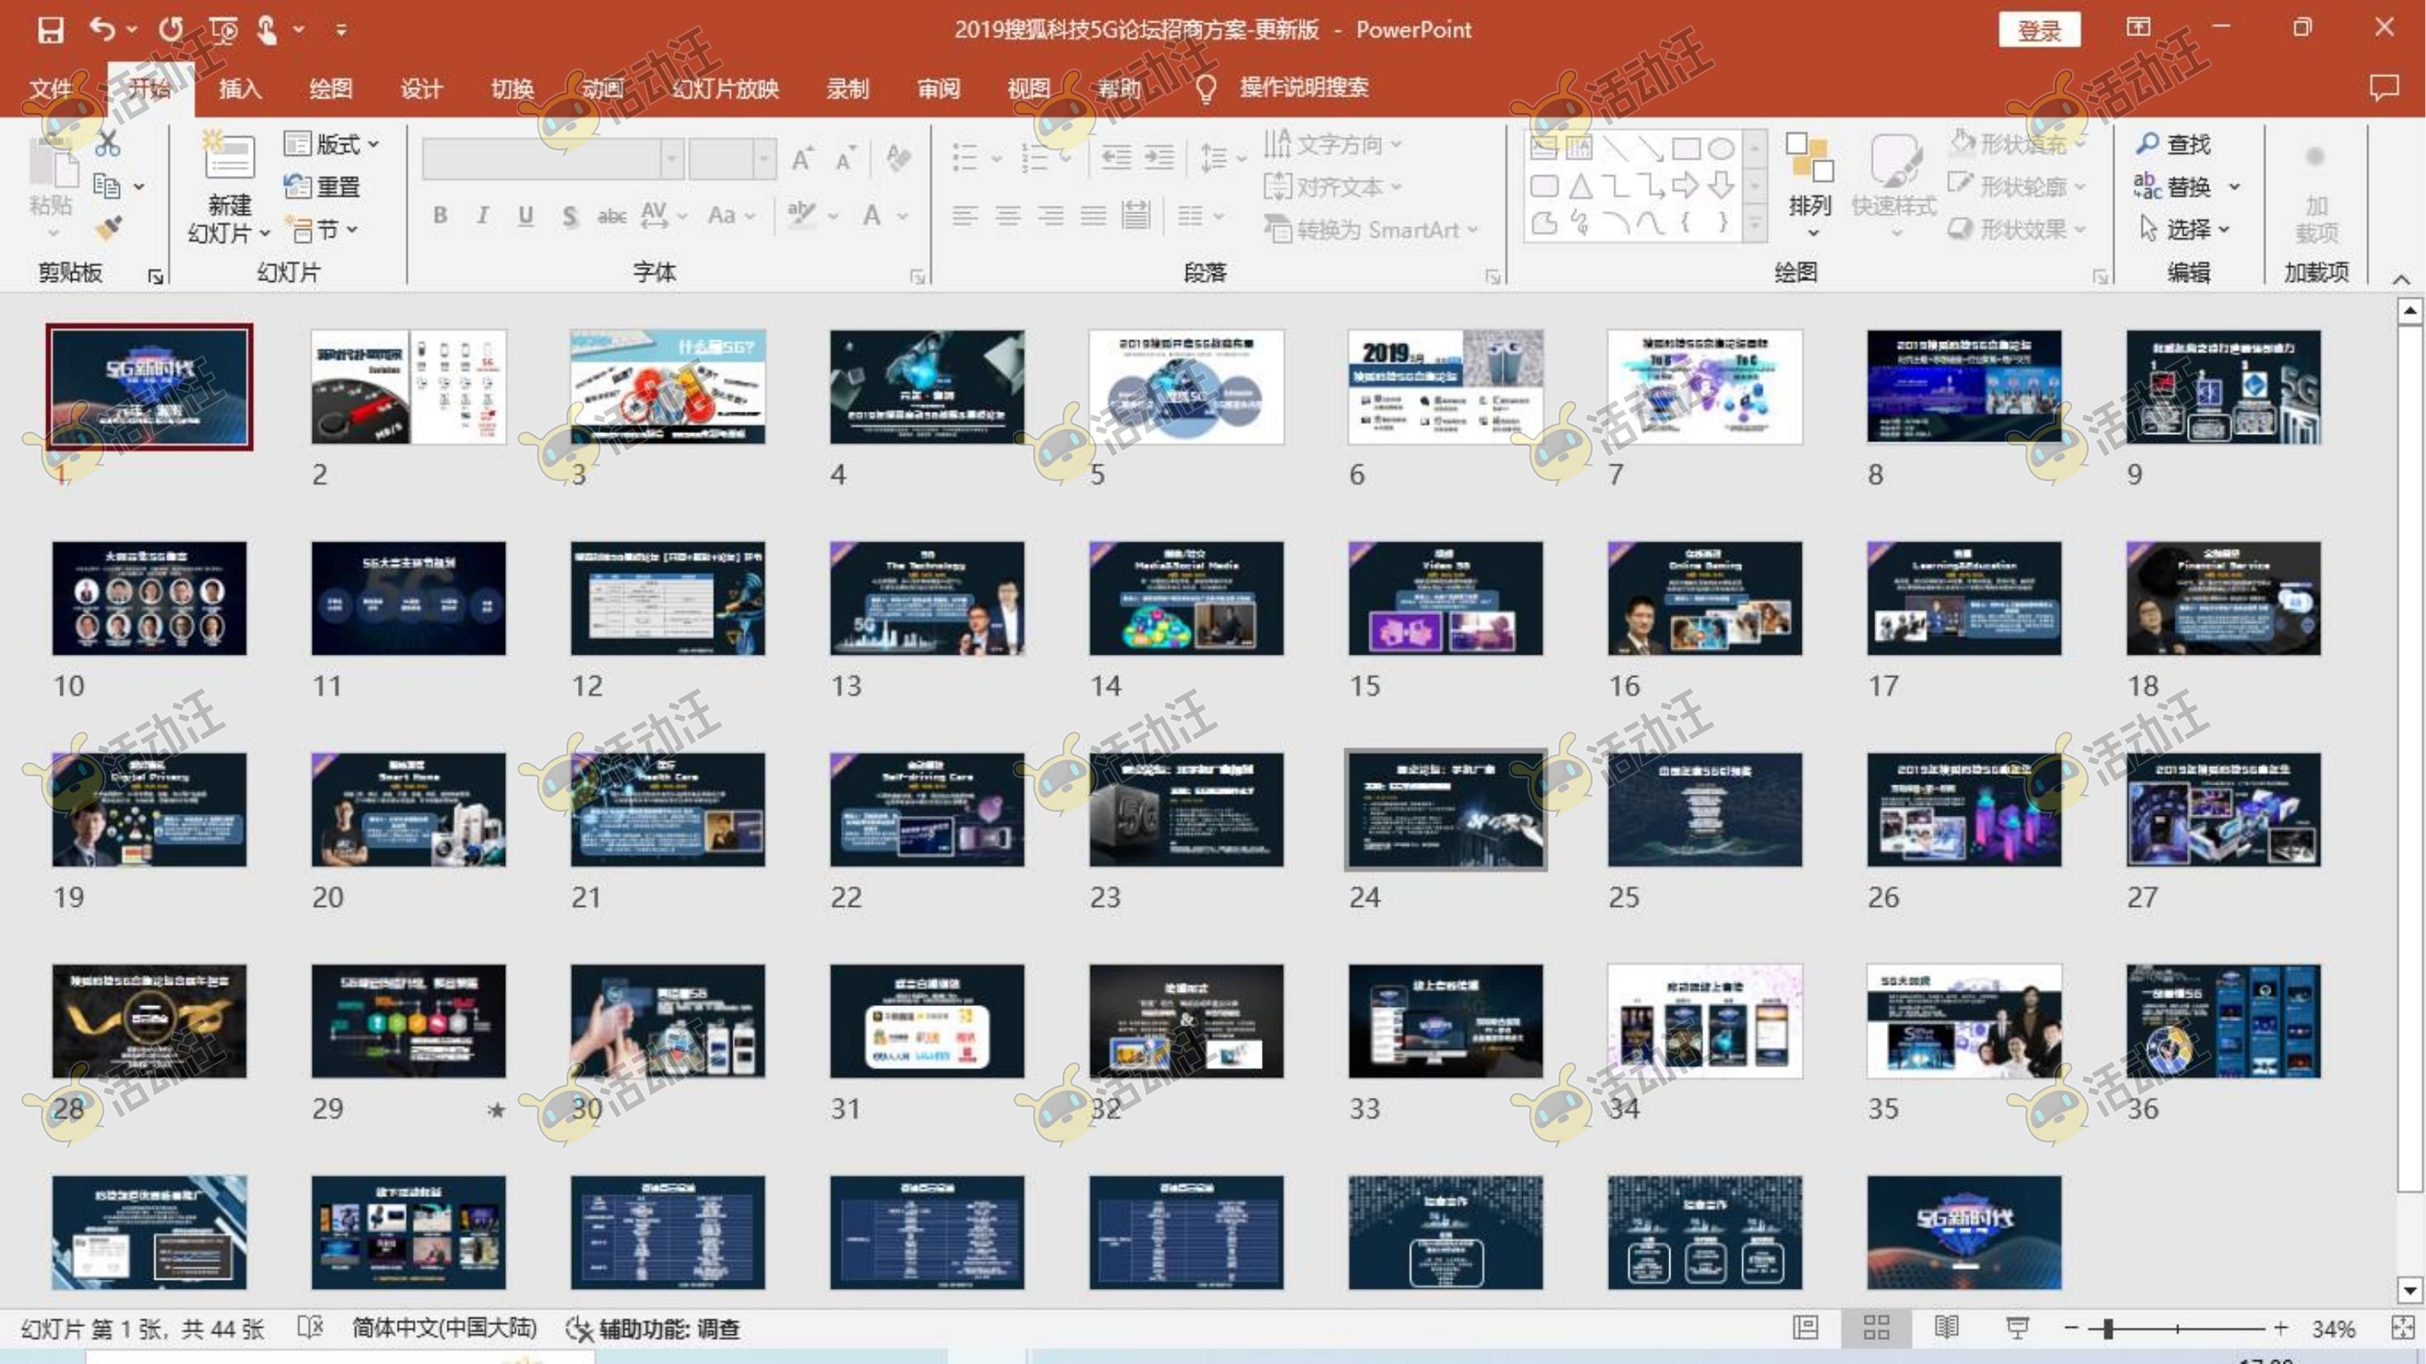This screenshot has height=1364, width=2426.
Task: Click Shape Outline (形状轮廓) button
Action: 2018,186
